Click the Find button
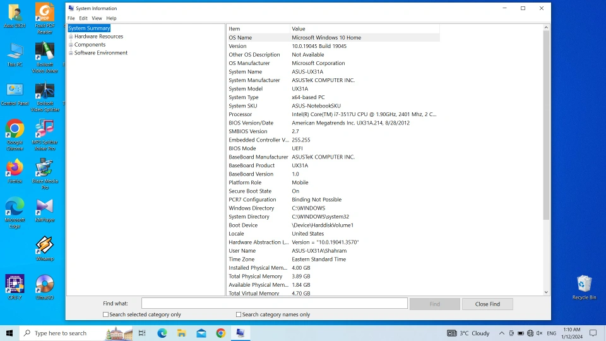606x341 pixels. pyautogui.click(x=435, y=304)
